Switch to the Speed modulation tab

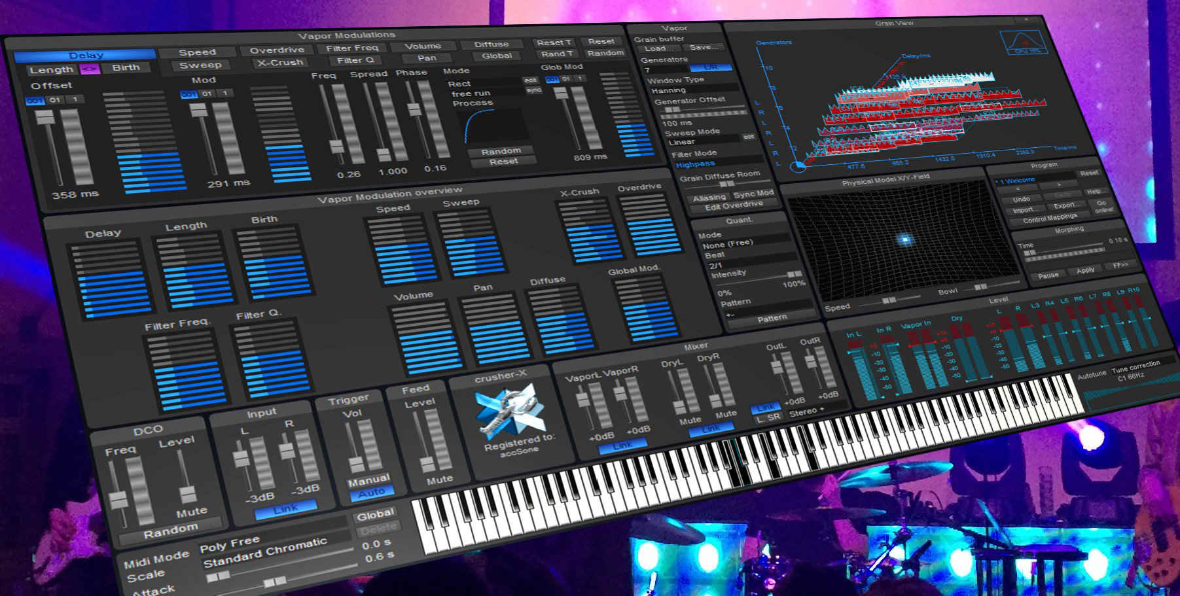[197, 52]
